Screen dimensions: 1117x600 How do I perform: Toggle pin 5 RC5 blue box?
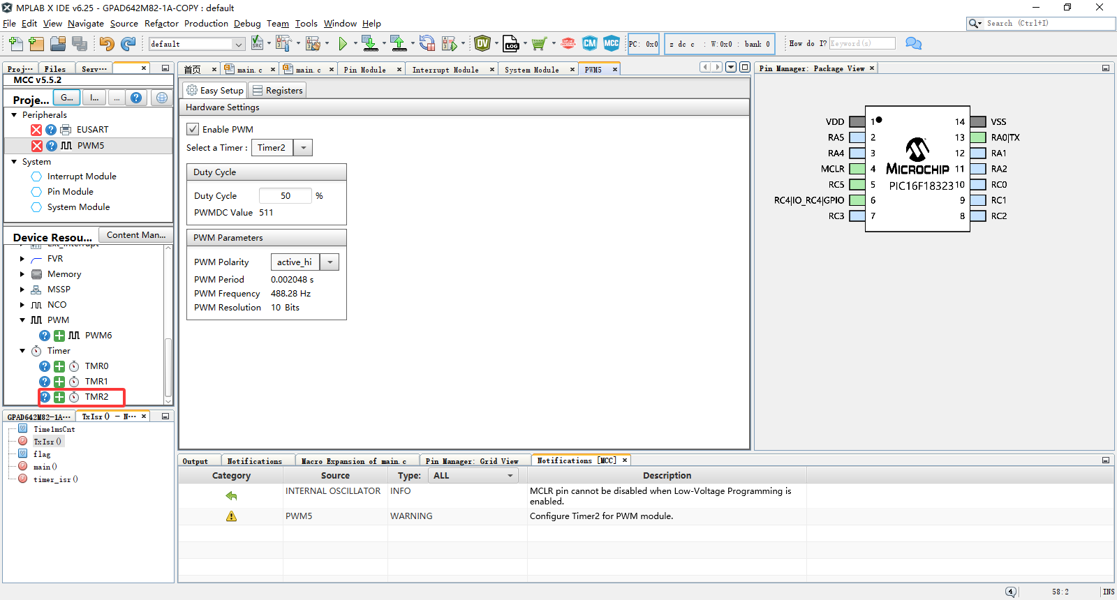tap(857, 184)
